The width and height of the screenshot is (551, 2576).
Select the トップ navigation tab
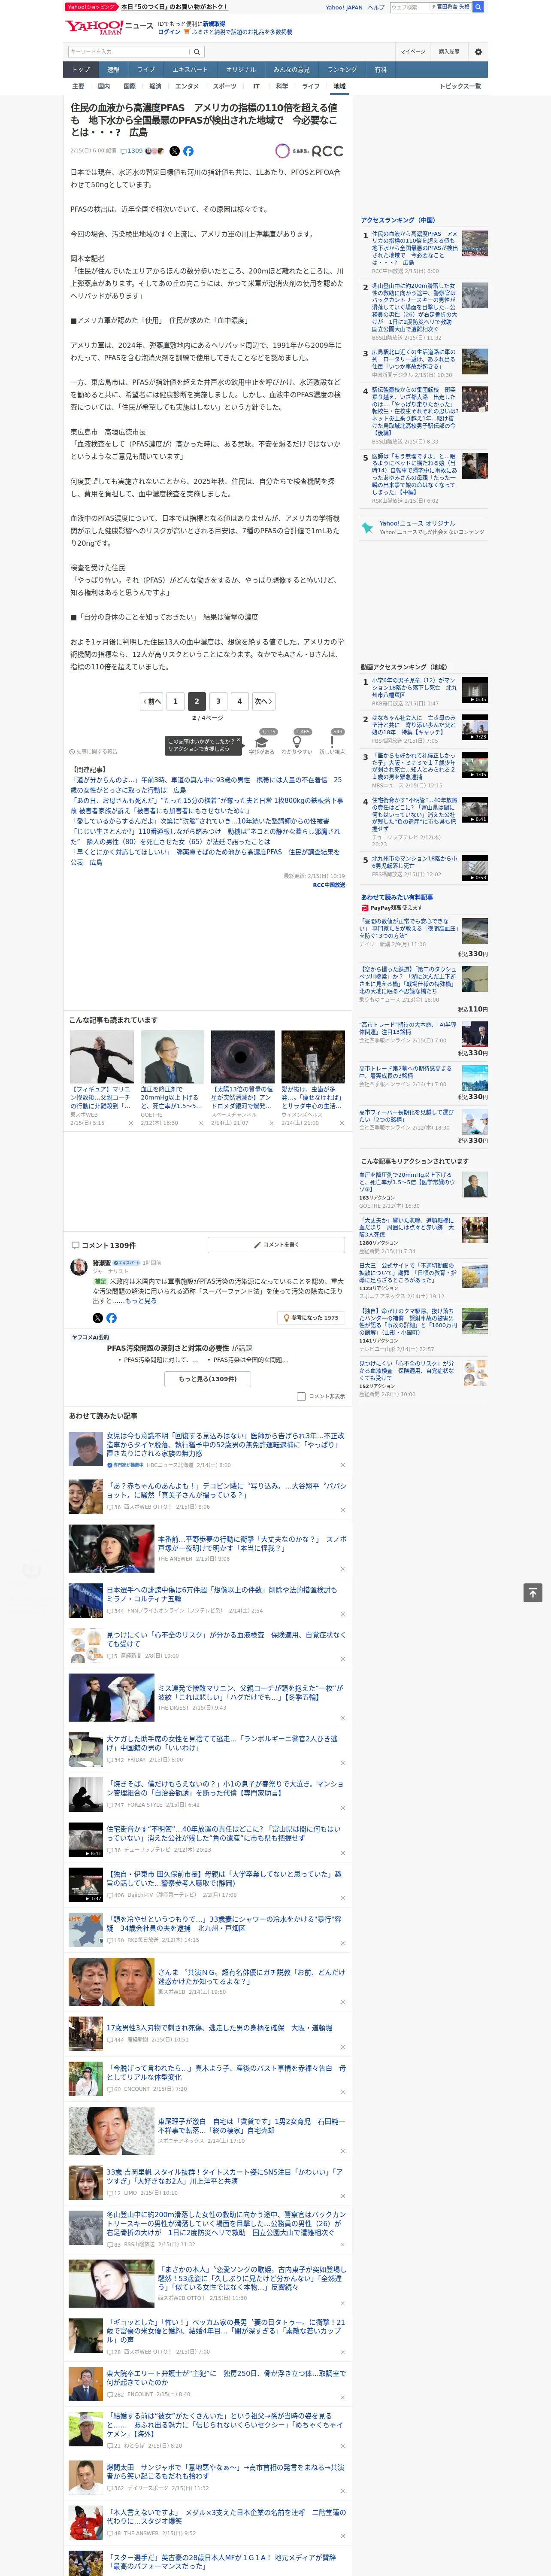81,70
